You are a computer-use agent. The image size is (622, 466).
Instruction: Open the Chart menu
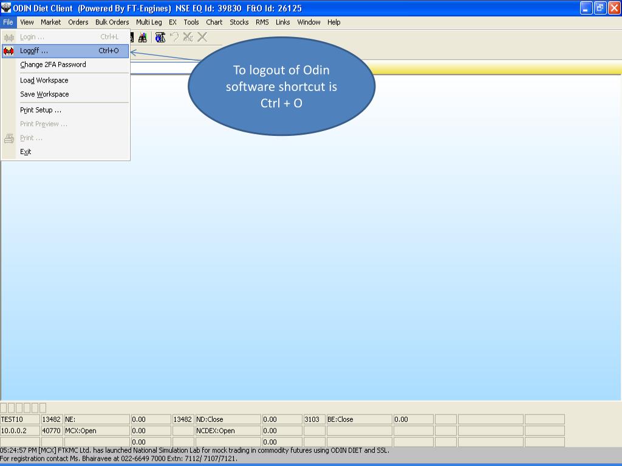click(x=214, y=22)
